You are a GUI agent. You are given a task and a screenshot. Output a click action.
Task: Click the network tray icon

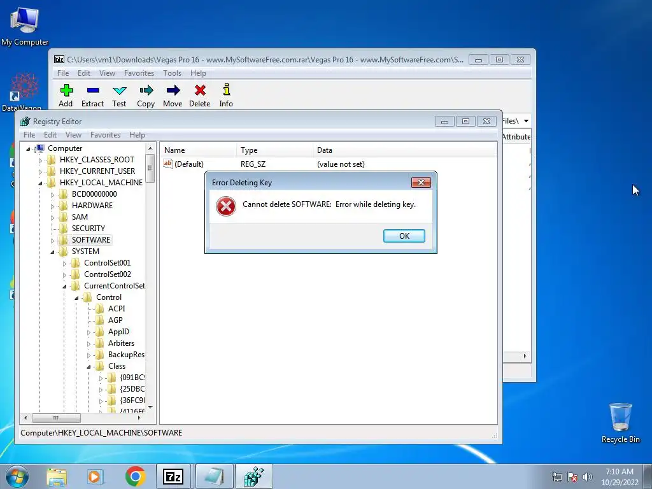click(556, 477)
